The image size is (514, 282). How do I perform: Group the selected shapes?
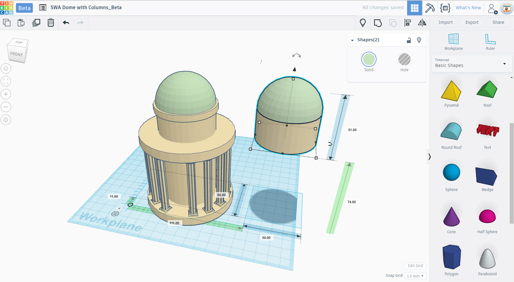(x=378, y=23)
